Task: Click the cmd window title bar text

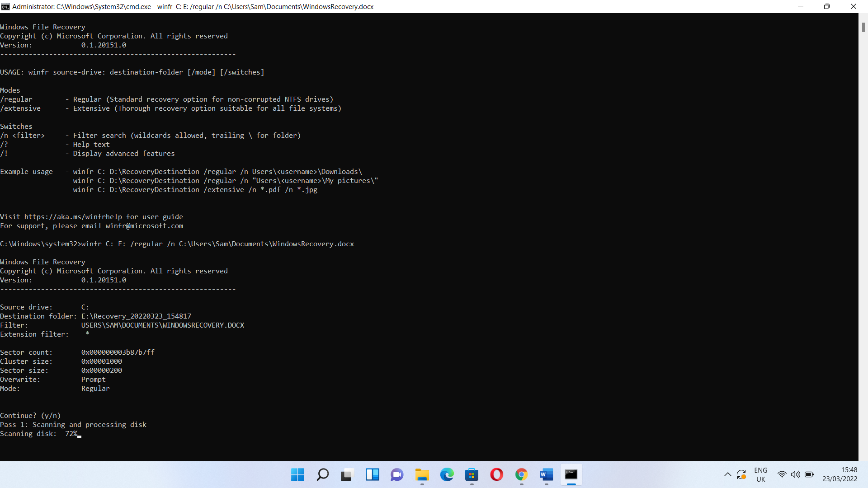Action: 193,6
